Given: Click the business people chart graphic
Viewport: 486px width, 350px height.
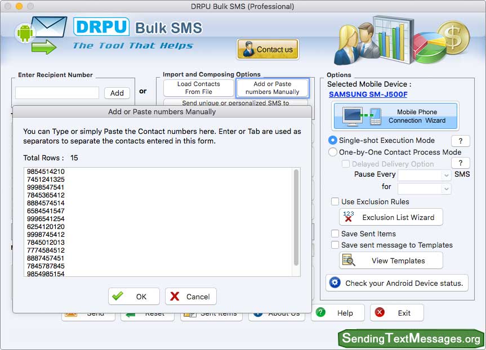Looking at the screenshot, I should (x=374, y=41).
